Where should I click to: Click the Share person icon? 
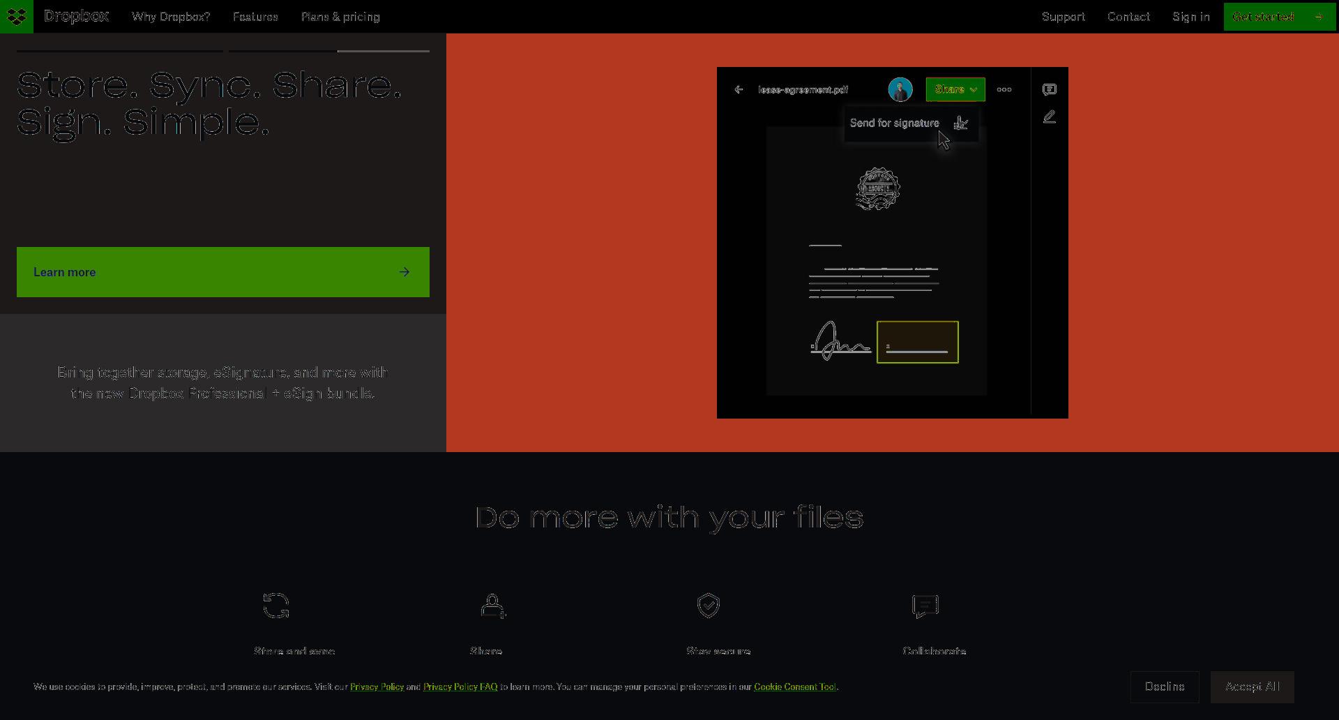tap(493, 606)
